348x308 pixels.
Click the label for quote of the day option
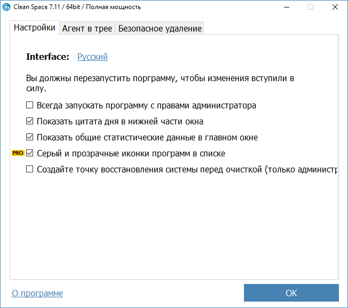tap(120, 121)
